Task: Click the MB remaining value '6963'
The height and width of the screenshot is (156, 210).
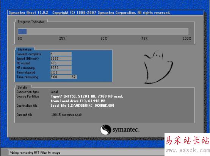Action: (55, 68)
